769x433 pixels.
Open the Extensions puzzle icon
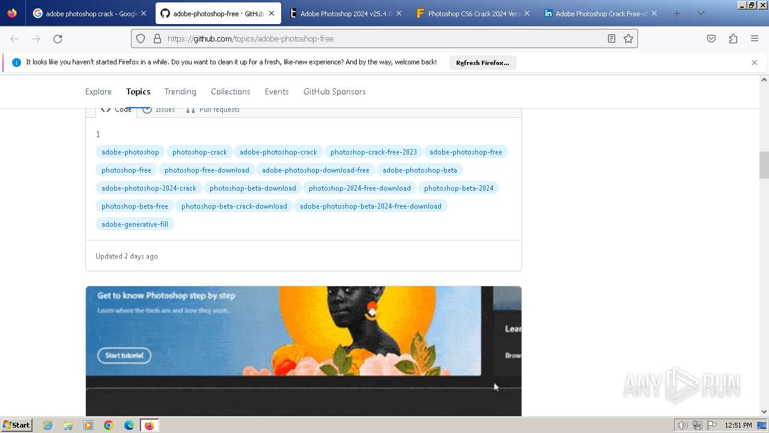click(733, 38)
